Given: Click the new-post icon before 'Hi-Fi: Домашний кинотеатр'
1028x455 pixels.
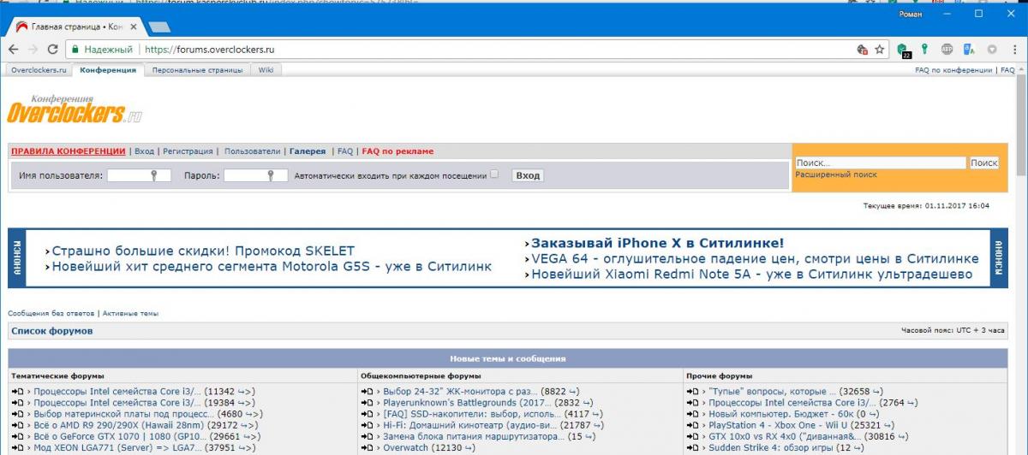Looking at the screenshot, I should (x=368, y=425).
